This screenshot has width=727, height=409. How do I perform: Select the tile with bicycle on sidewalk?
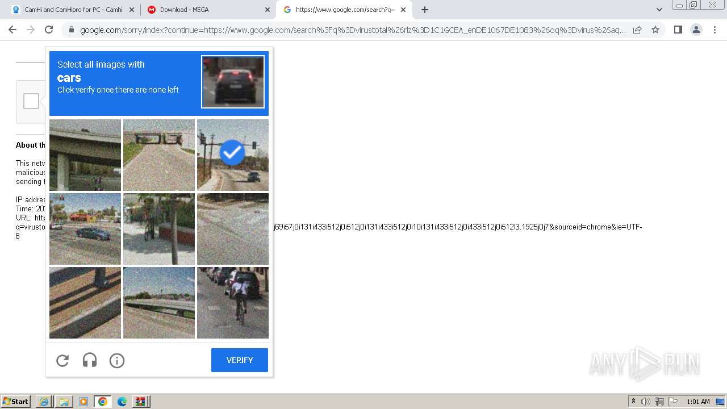[x=159, y=229]
